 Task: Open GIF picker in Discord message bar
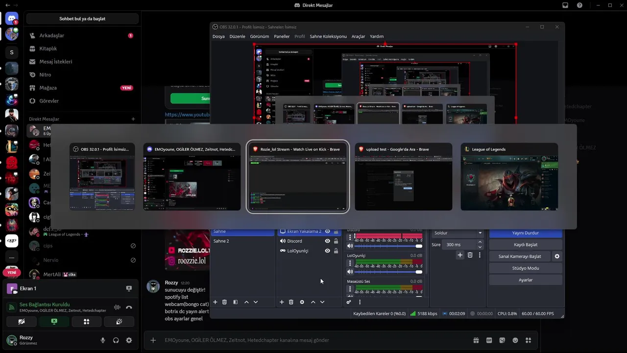489,340
